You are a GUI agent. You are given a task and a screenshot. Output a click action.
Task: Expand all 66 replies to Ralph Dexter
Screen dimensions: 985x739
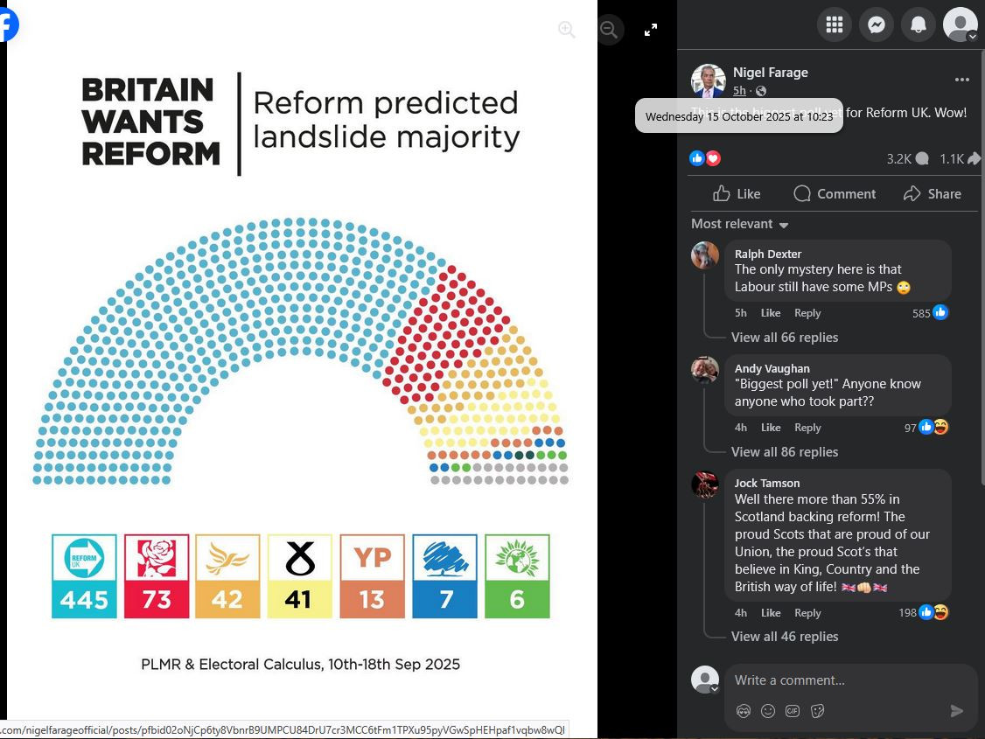tap(784, 338)
